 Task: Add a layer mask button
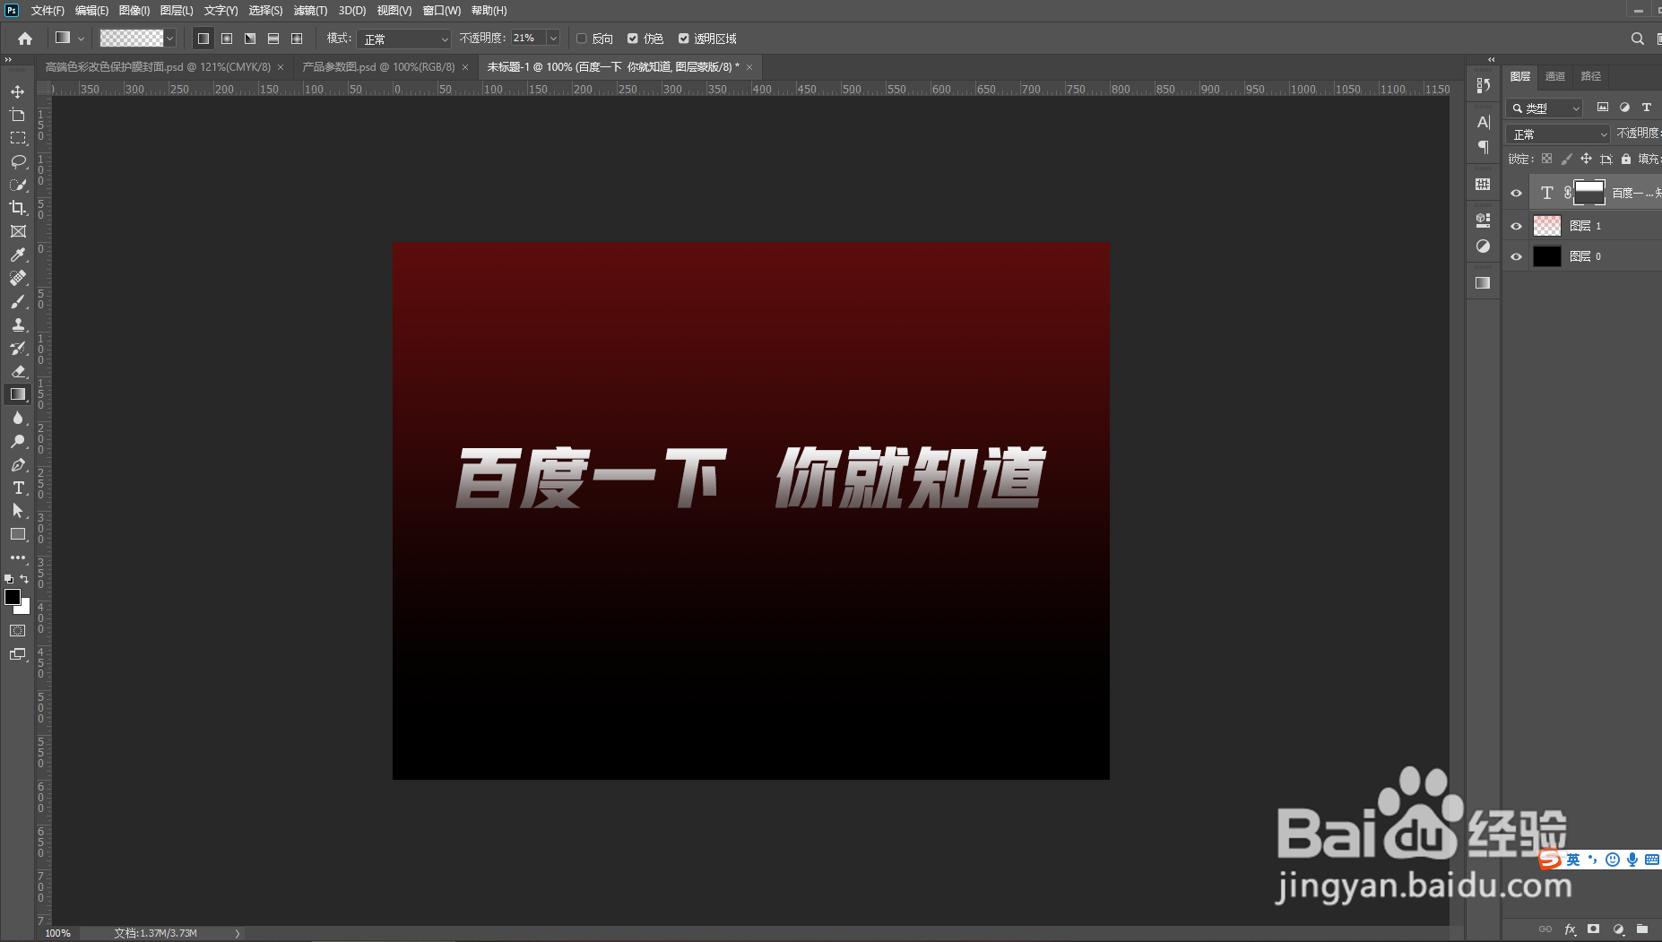coord(1593,929)
